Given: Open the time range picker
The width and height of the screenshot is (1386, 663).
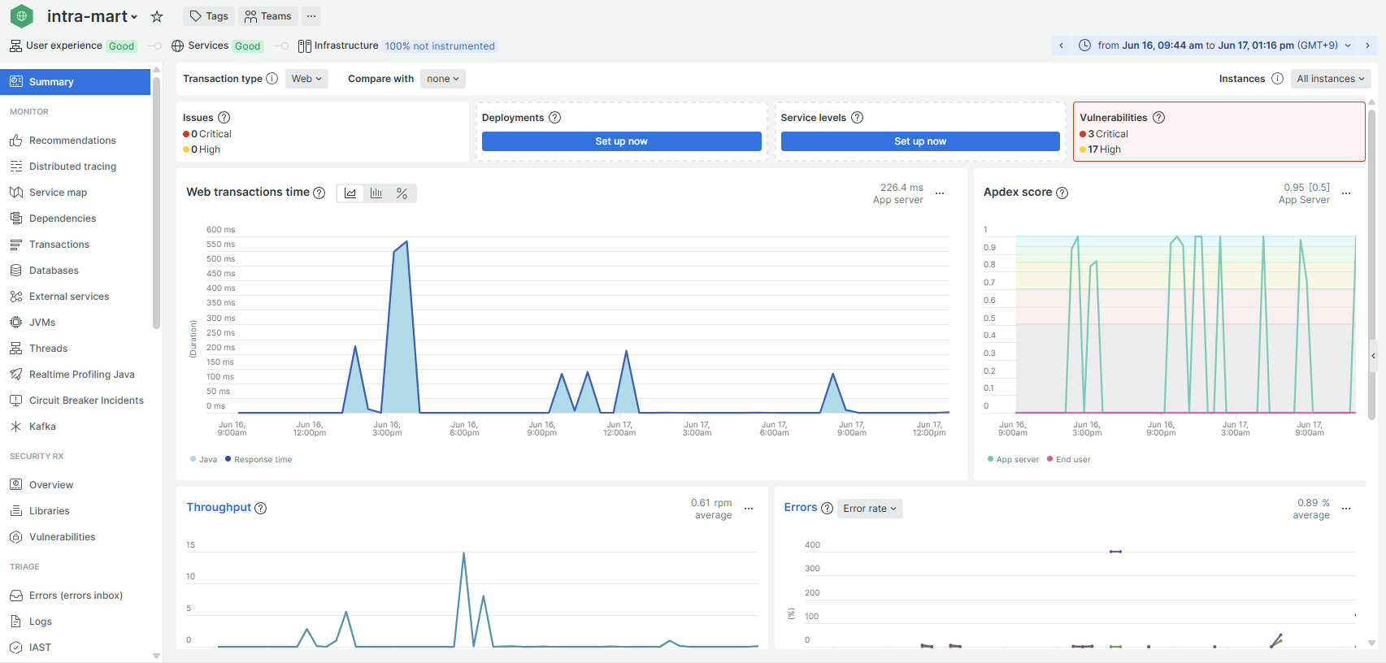Looking at the screenshot, I should 1214,45.
